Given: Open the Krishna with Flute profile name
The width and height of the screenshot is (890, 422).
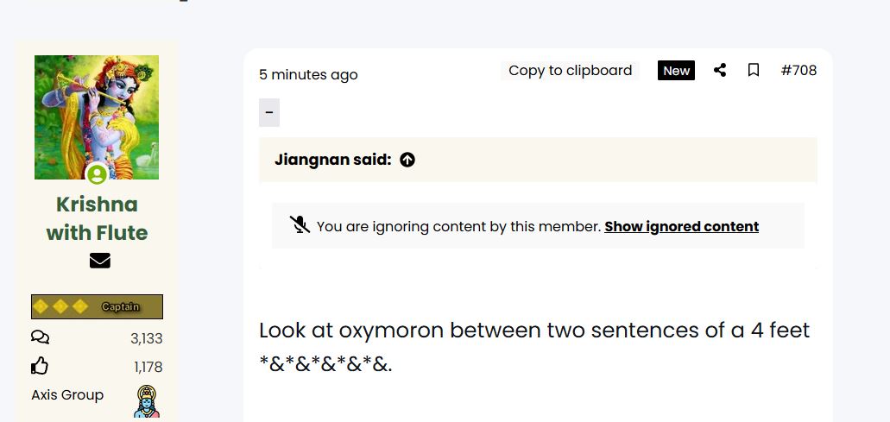Looking at the screenshot, I should (x=97, y=218).
